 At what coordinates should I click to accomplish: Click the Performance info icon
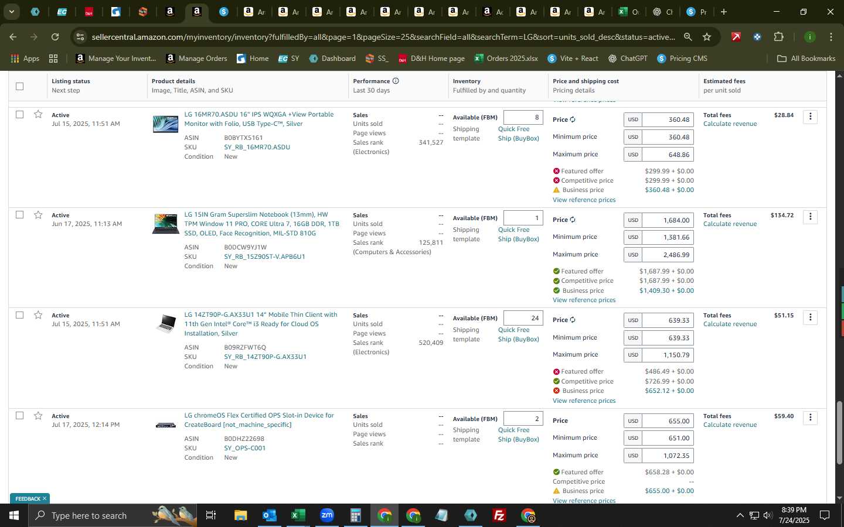pyautogui.click(x=396, y=81)
